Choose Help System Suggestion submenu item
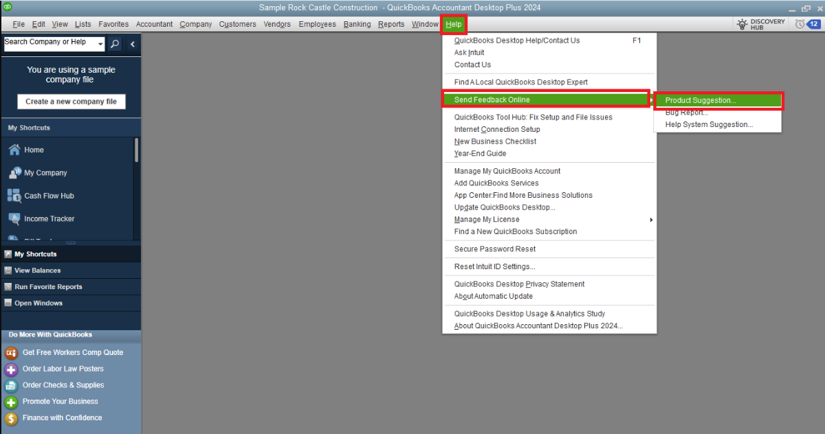The width and height of the screenshot is (825, 434). (x=718, y=125)
